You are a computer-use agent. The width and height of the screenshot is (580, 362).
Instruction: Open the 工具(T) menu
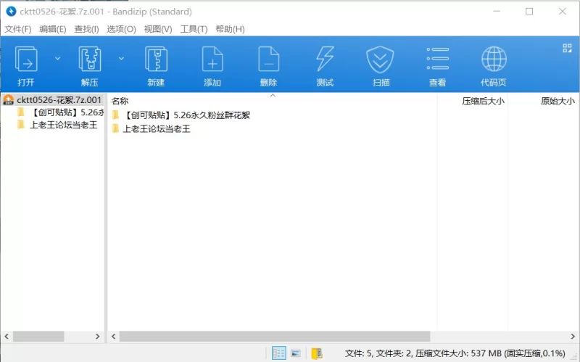point(194,29)
